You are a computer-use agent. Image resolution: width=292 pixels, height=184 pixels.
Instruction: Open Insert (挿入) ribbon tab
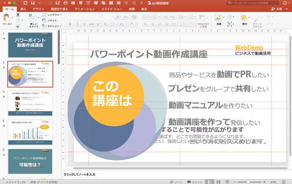tap(23, 9)
